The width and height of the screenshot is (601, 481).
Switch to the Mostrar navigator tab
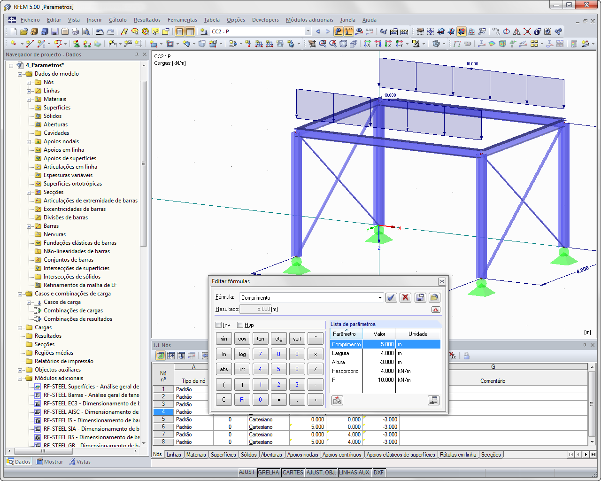(x=49, y=462)
